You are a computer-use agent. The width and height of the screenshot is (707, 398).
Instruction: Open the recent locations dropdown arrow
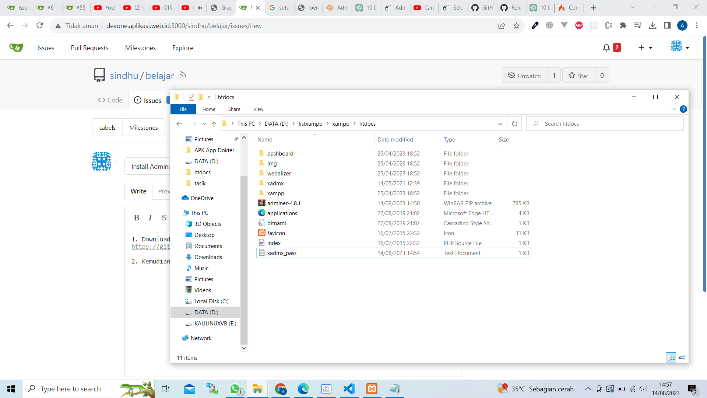point(204,124)
